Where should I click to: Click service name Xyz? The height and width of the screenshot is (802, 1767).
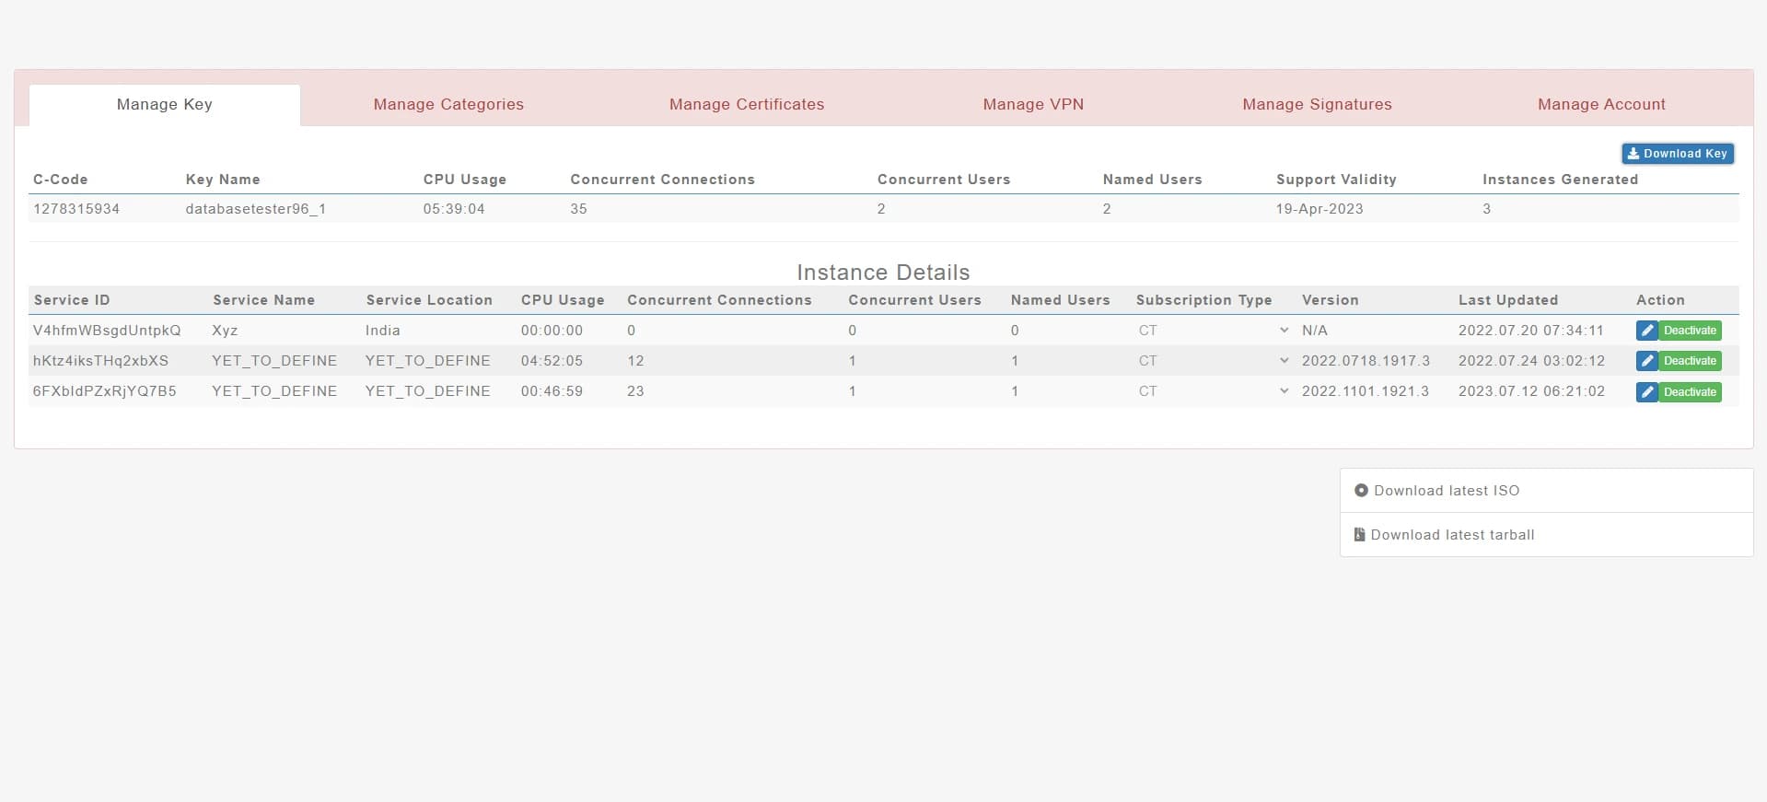225,331
